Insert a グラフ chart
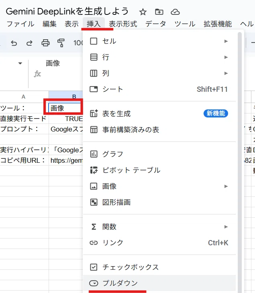Viewport: 255px width, 293px height. click(159, 154)
